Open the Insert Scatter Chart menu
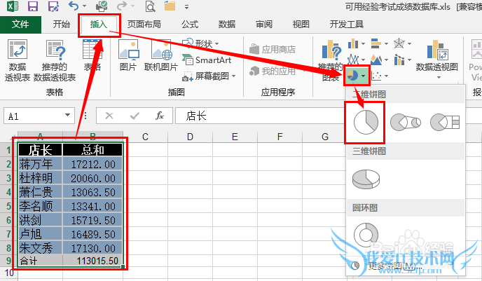482x281 pixels. point(380,76)
